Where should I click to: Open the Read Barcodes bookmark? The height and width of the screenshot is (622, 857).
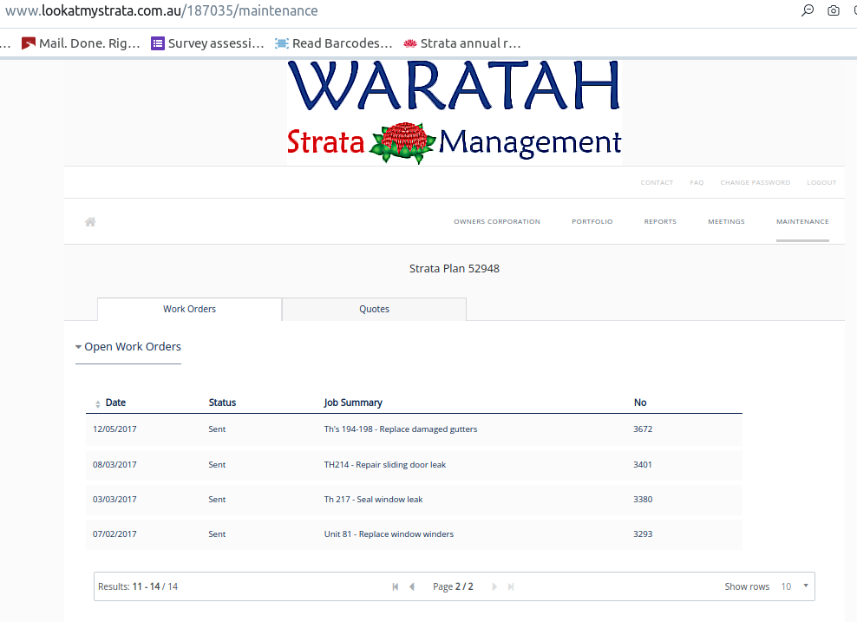click(x=334, y=43)
